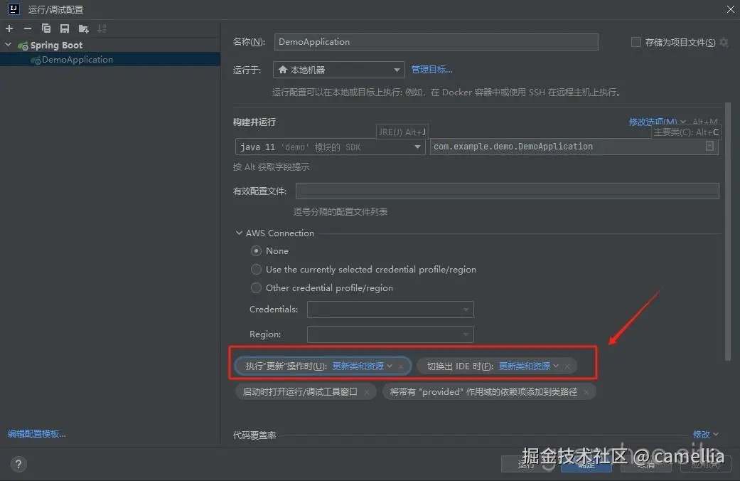This screenshot has width=740, height=481.
Task: Select Other credential profile/region radio button
Action: click(256, 287)
